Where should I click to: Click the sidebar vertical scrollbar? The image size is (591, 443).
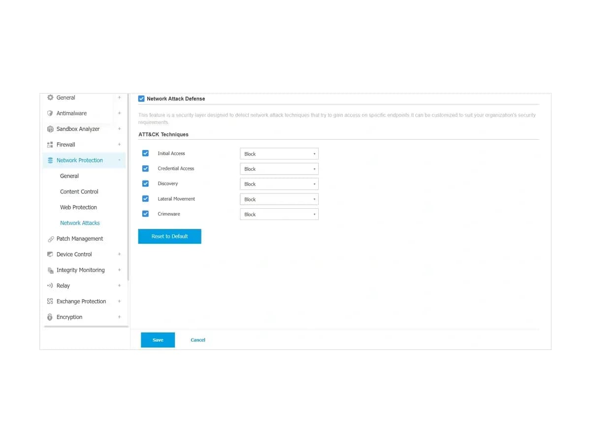pyautogui.click(x=129, y=187)
